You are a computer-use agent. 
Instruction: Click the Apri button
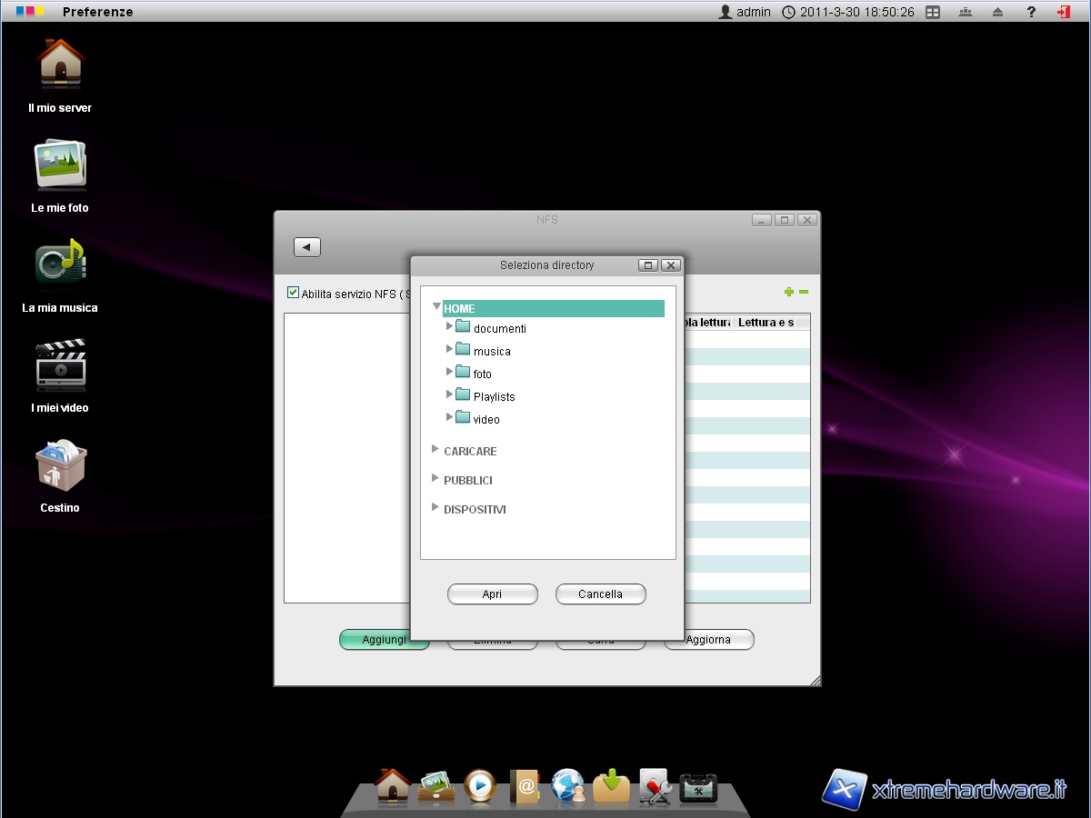[492, 594]
